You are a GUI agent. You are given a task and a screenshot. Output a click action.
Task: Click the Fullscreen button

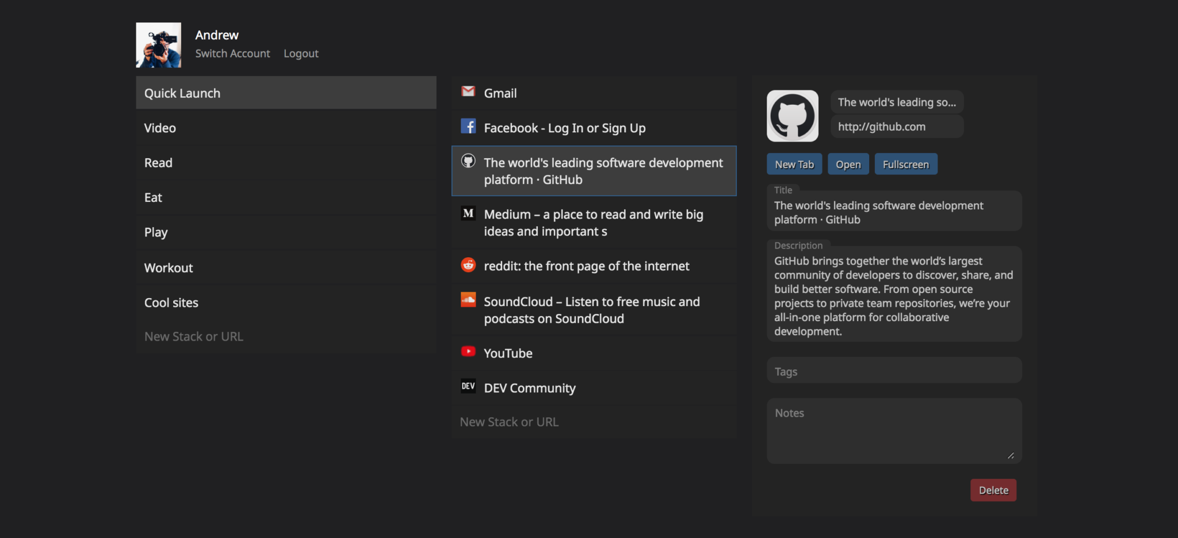(x=905, y=163)
